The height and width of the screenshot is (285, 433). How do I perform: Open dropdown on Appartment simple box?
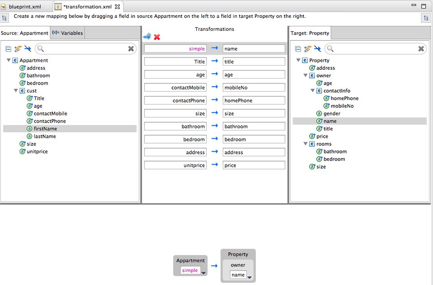(203, 272)
